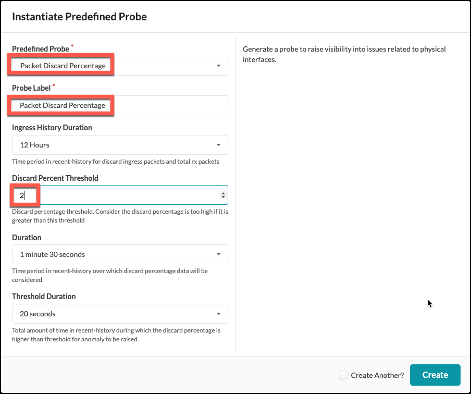Screen dimensions: 471x394
Task: Click the Create button
Action: 435,375
